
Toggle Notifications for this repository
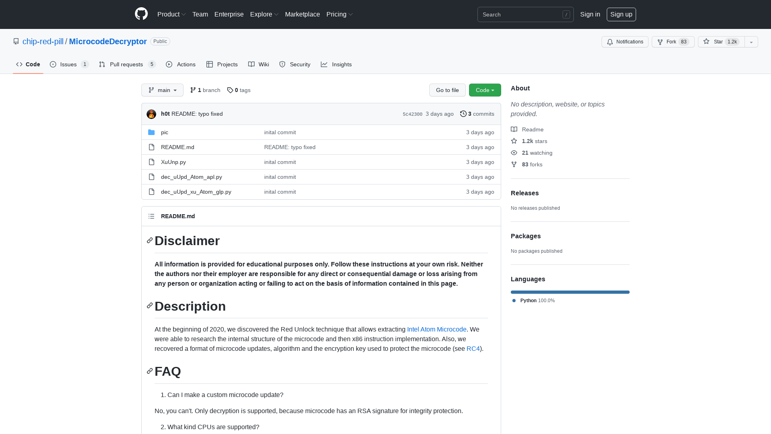pos(625,42)
